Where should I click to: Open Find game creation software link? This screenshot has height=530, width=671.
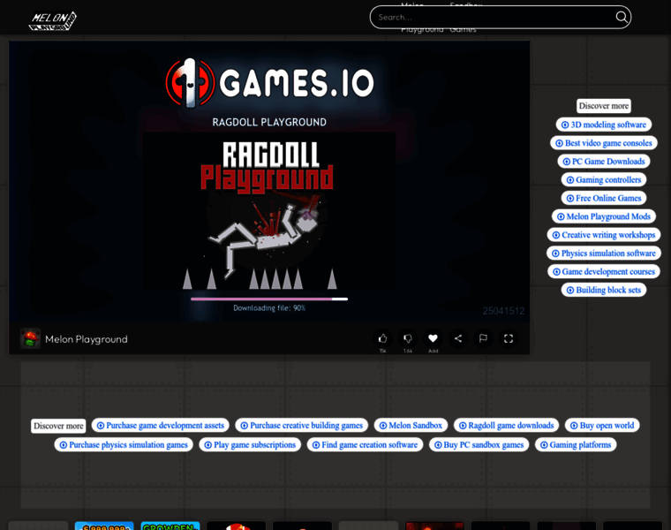[365, 445]
